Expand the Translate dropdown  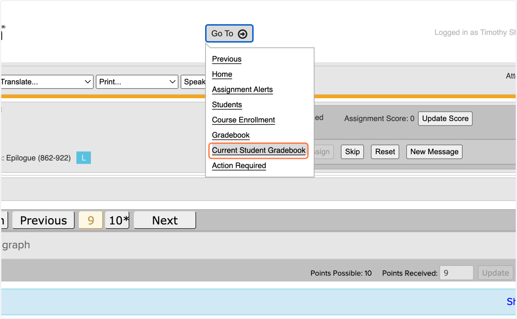coord(47,82)
